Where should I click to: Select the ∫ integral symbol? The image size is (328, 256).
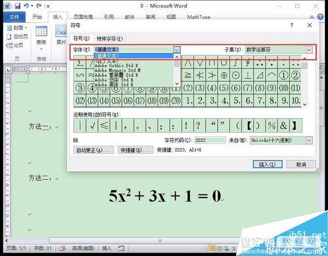click(x=236, y=63)
